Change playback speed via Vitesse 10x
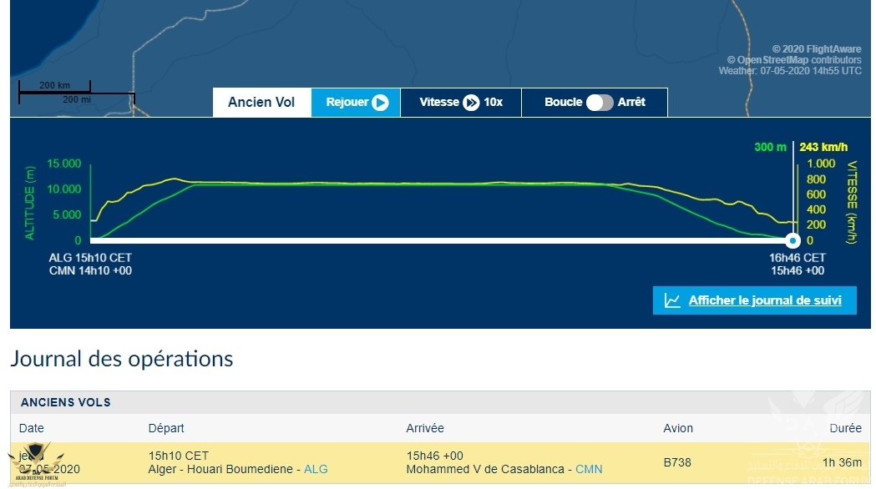Viewport: 876px width, 489px height. coord(461,102)
